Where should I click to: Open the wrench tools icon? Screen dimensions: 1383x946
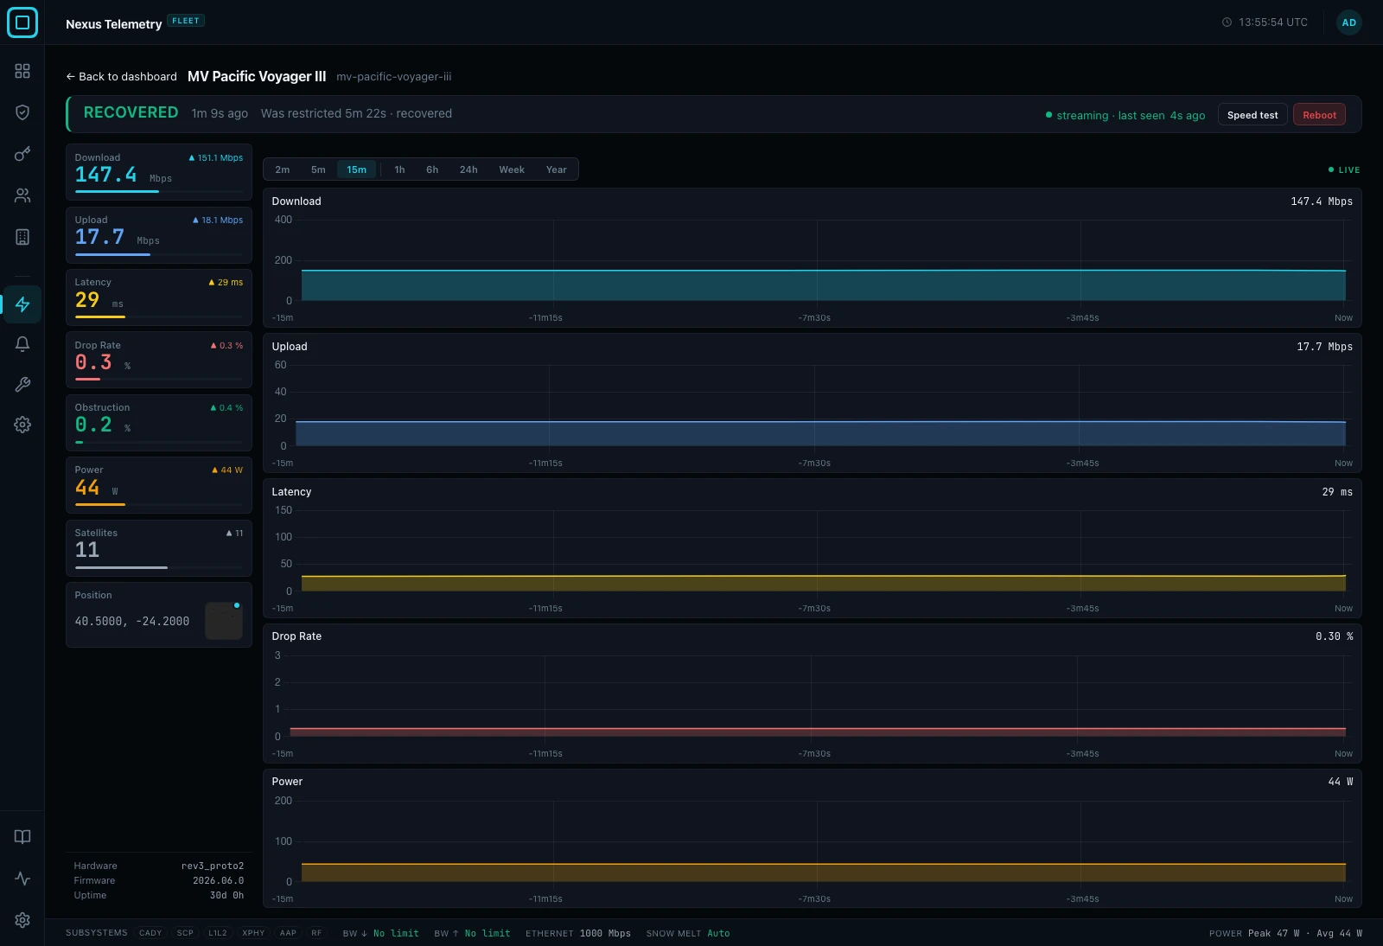pos(22,385)
